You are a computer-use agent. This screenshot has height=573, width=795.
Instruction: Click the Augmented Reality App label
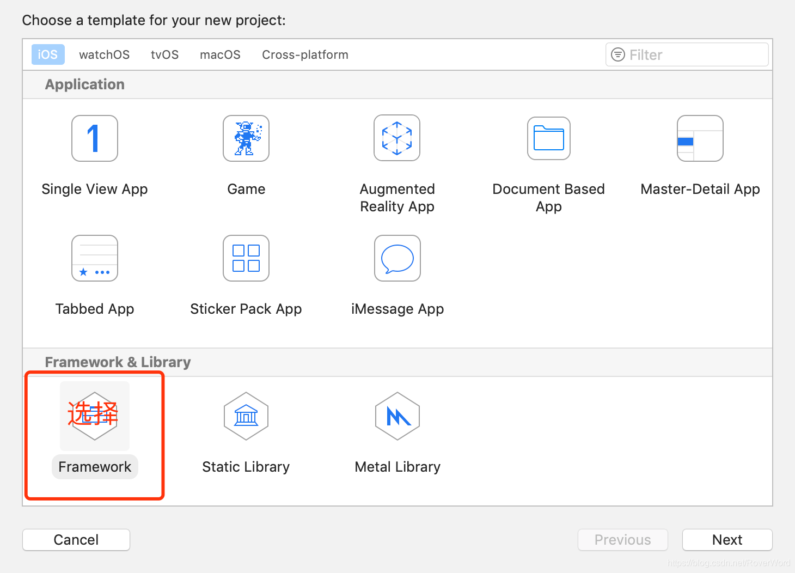[x=397, y=198]
